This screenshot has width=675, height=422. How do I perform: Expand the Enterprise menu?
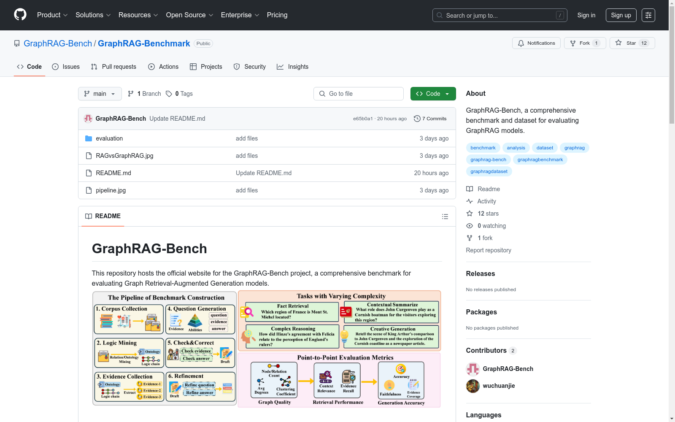[x=240, y=15]
